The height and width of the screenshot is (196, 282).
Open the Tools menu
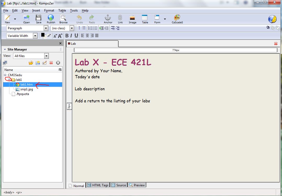pyautogui.click(x=74, y=10)
